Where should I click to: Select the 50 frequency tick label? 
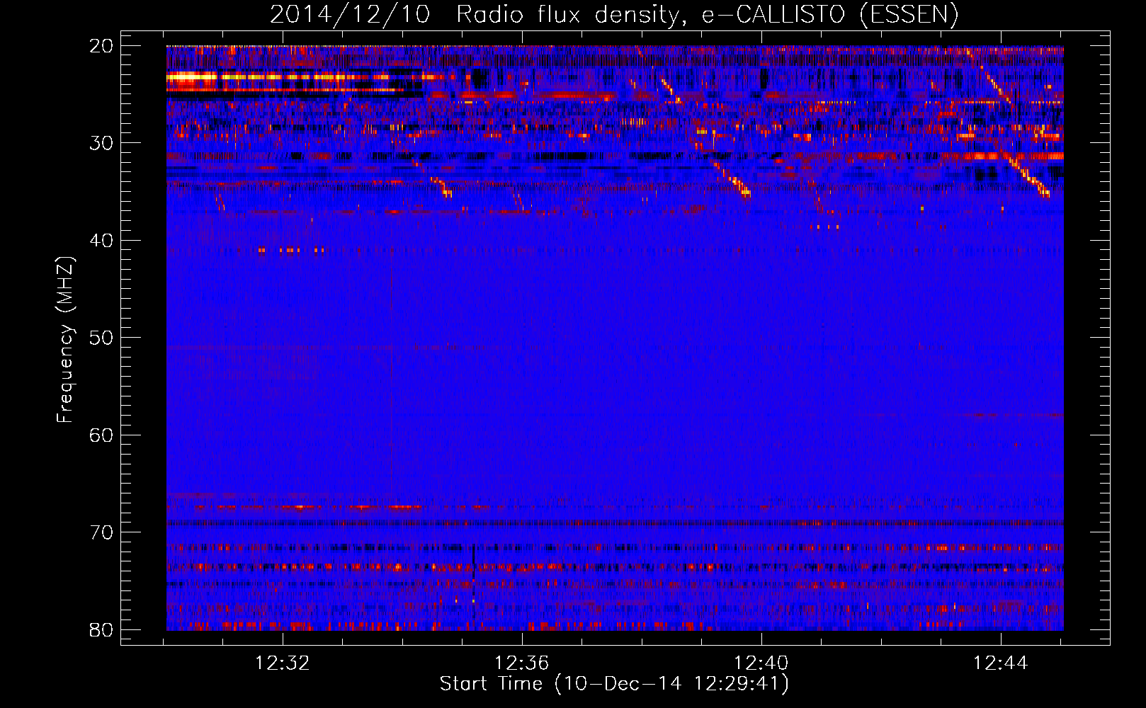tap(101, 338)
